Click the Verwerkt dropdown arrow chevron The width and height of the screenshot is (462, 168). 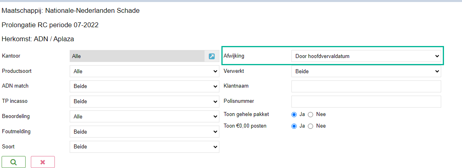[437, 72]
